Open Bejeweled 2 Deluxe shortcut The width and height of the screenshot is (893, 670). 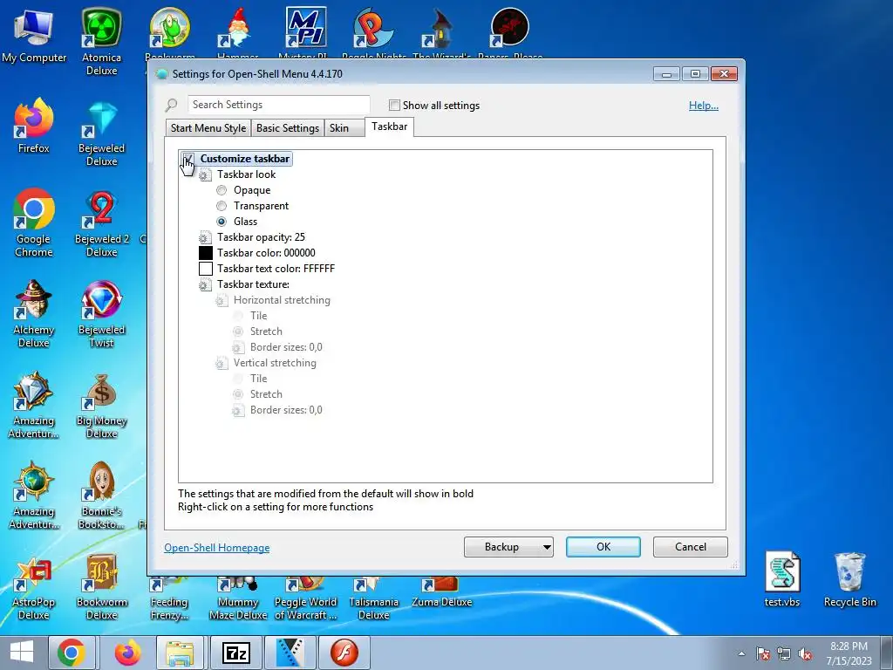coord(101,223)
